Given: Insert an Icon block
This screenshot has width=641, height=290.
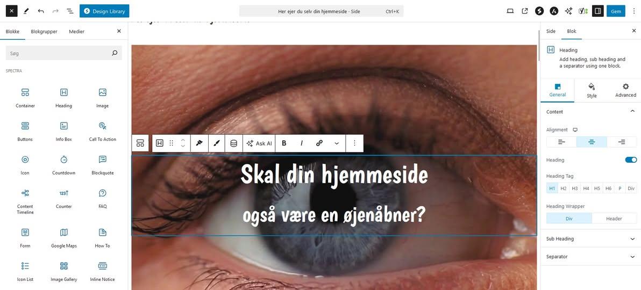Looking at the screenshot, I should point(25,165).
